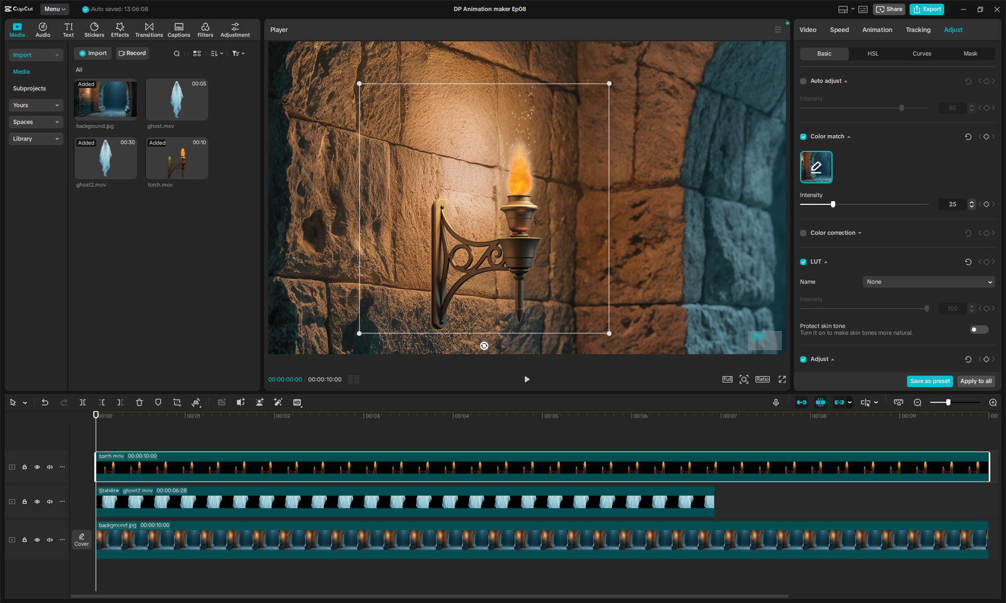Enable the Auto adjust checkbox

[803, 81]
